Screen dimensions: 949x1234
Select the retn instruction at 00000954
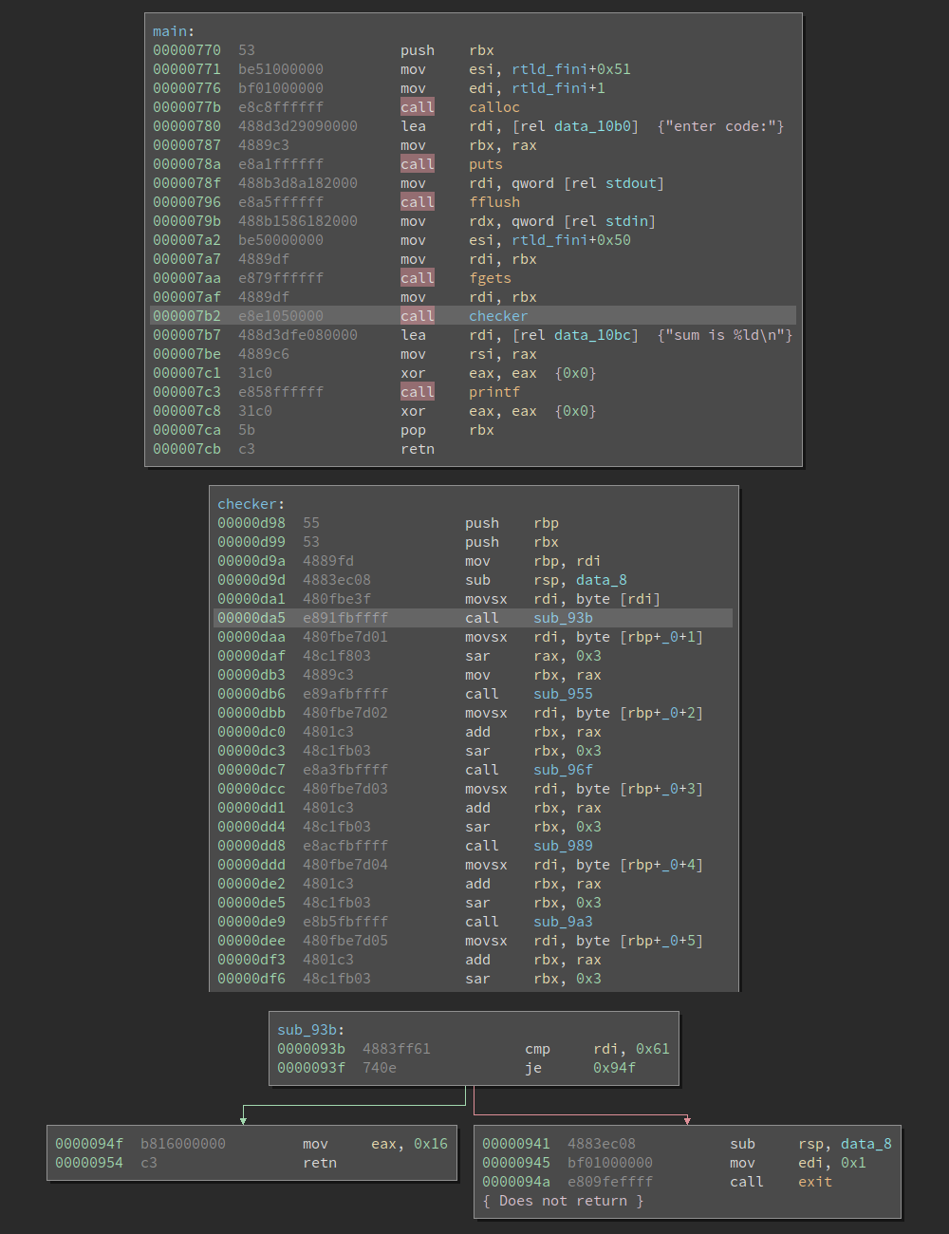(320, 1163)
